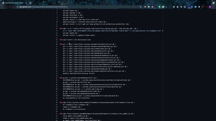Image resolution: width=216 pixels, height=121 pixels.
Task: Click 'chmod +x findomain' line
Action: click(x=72, y=107)
